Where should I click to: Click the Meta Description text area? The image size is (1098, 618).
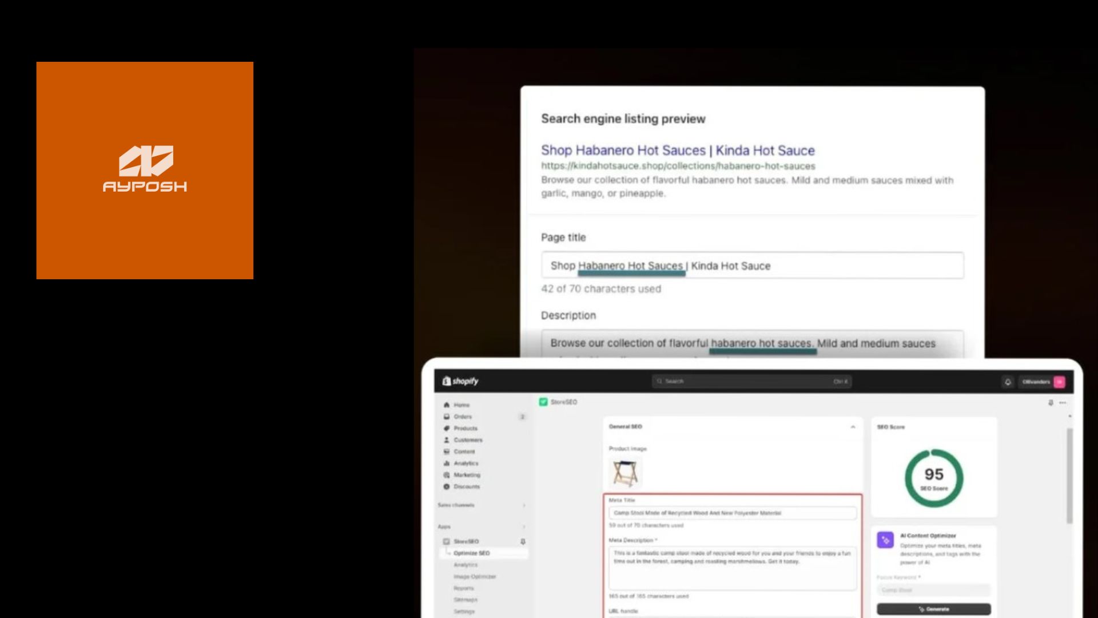pos(733,568)
